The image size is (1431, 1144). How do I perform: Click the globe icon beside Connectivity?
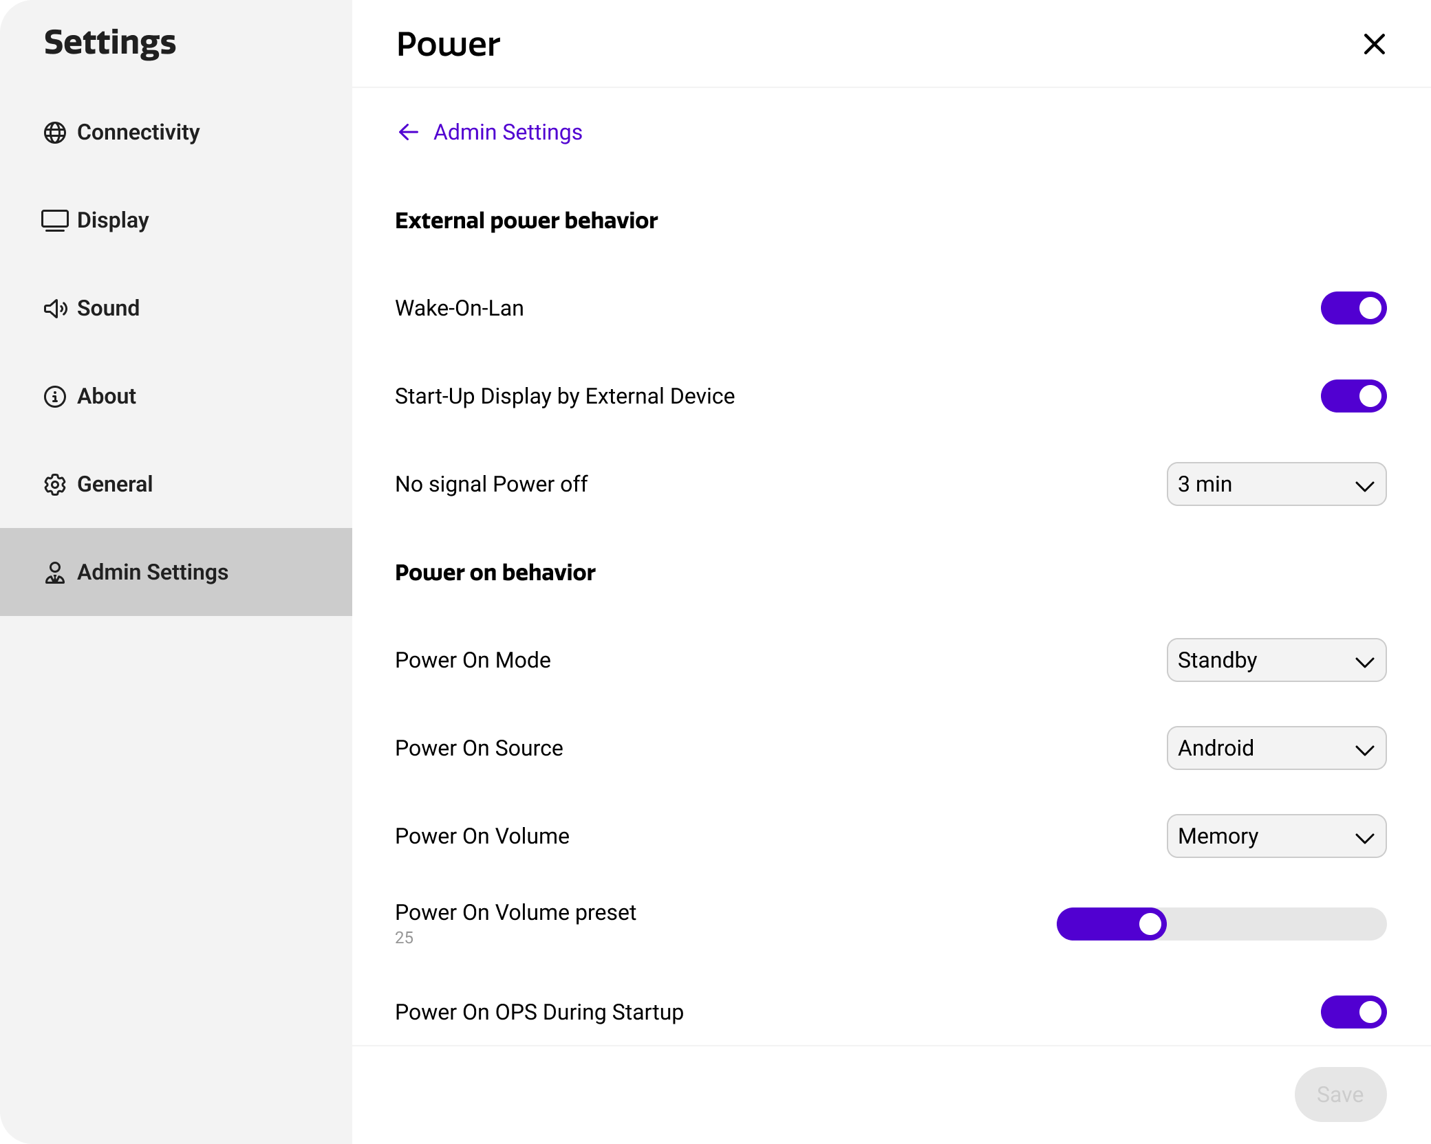pyautogui.click(x=55, y=133)
